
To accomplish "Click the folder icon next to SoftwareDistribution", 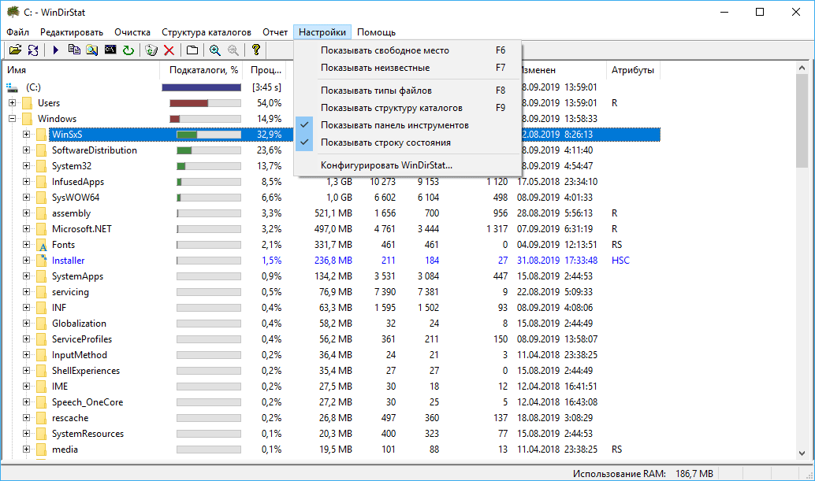I will (42, 150).
